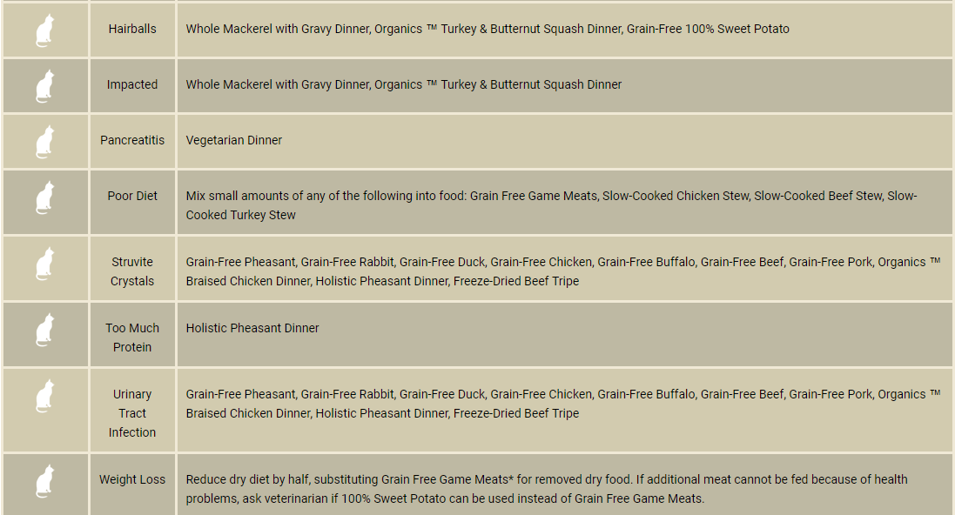
Task: Click the Urinary Tract Infection label
Action: pos(132,413)
